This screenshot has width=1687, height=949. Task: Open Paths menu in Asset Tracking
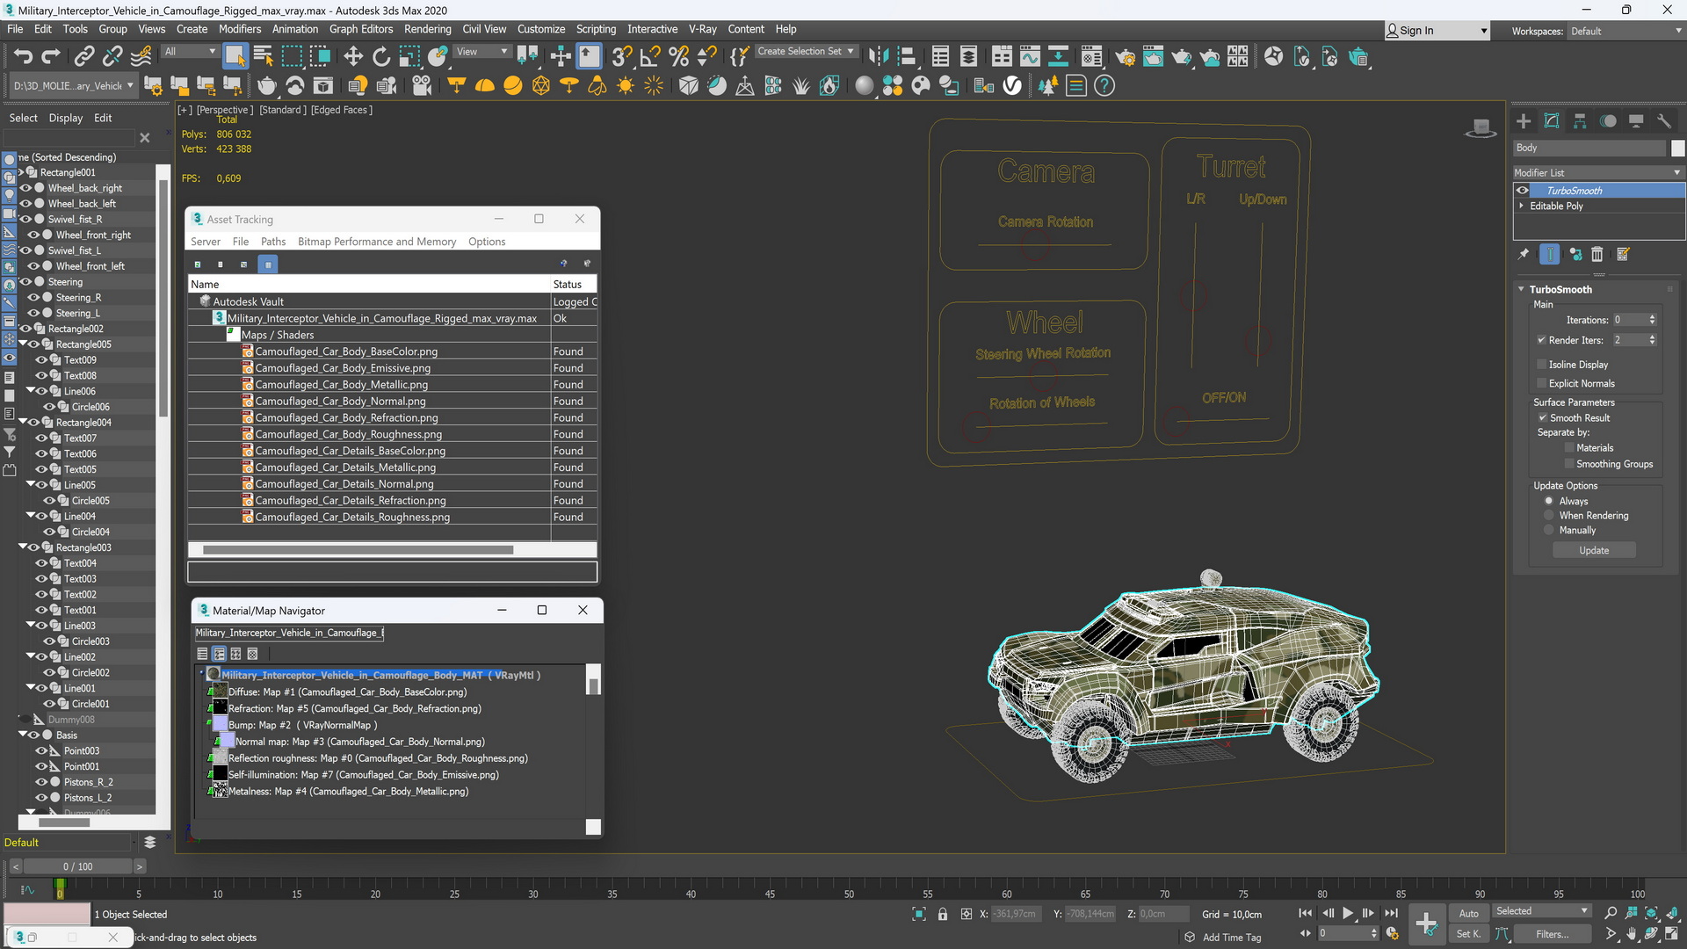272,242
